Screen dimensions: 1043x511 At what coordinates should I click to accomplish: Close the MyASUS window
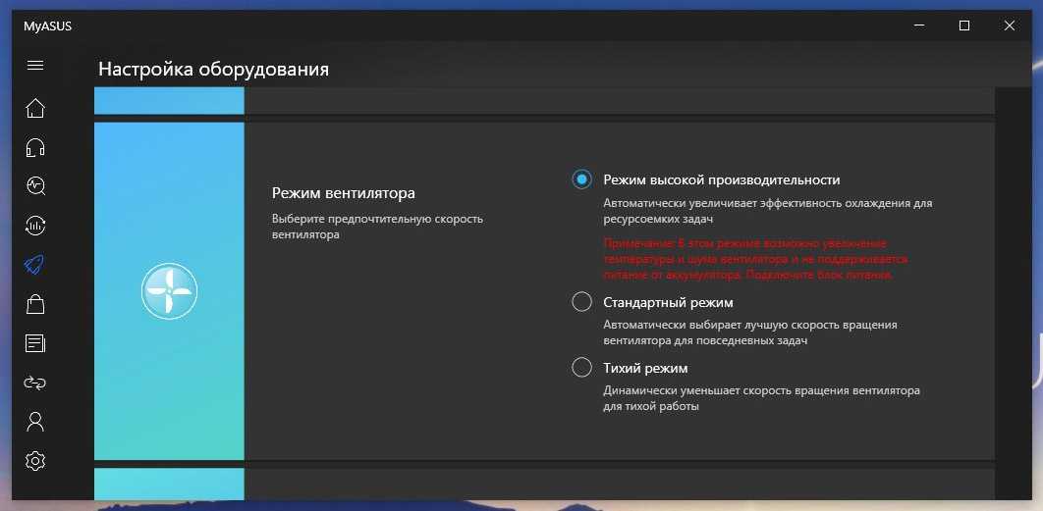(x=1010, y=26)
